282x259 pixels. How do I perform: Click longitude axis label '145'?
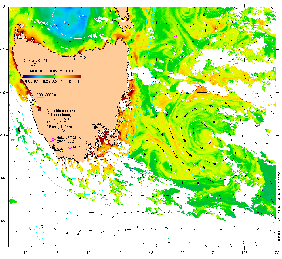[x=24, y=253]
